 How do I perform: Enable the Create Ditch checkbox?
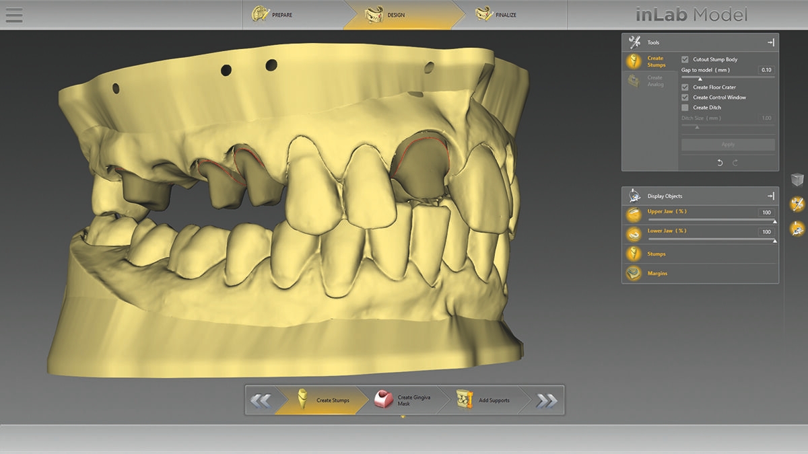[685, 108]
